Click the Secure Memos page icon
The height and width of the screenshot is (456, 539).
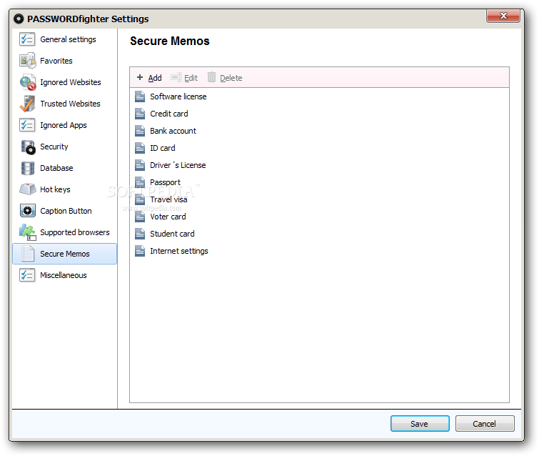tap(28, 254)
